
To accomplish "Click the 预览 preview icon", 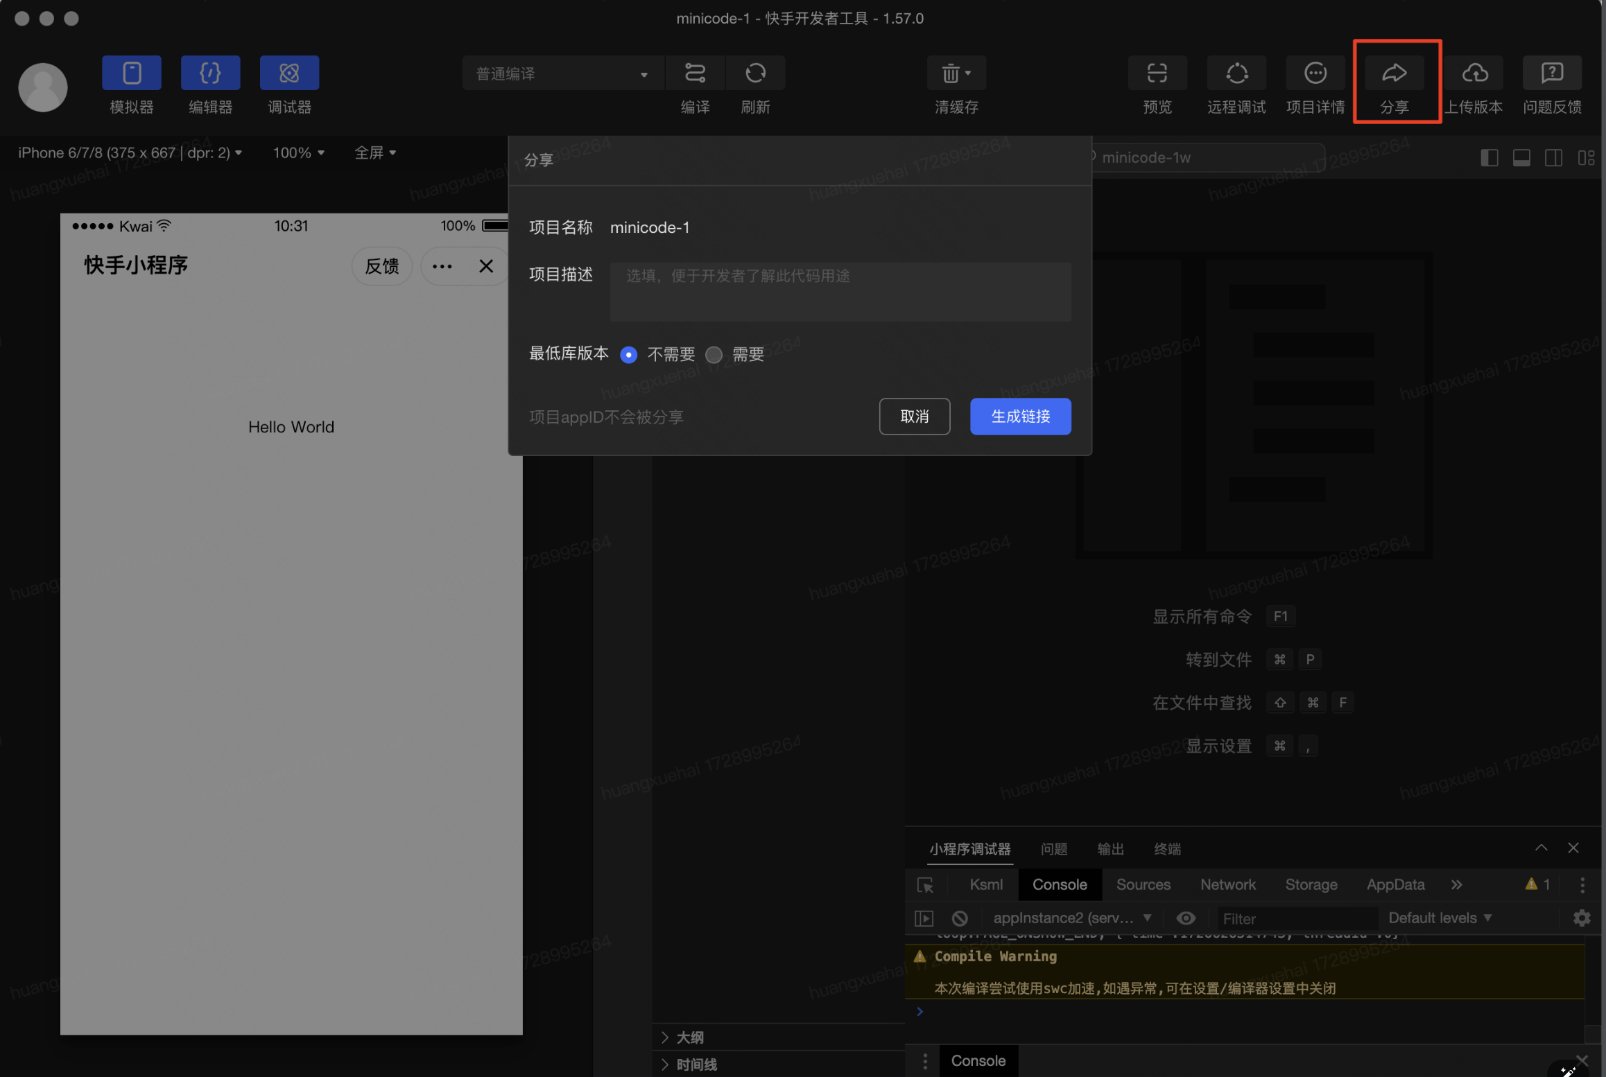I will coord(1157,73).
